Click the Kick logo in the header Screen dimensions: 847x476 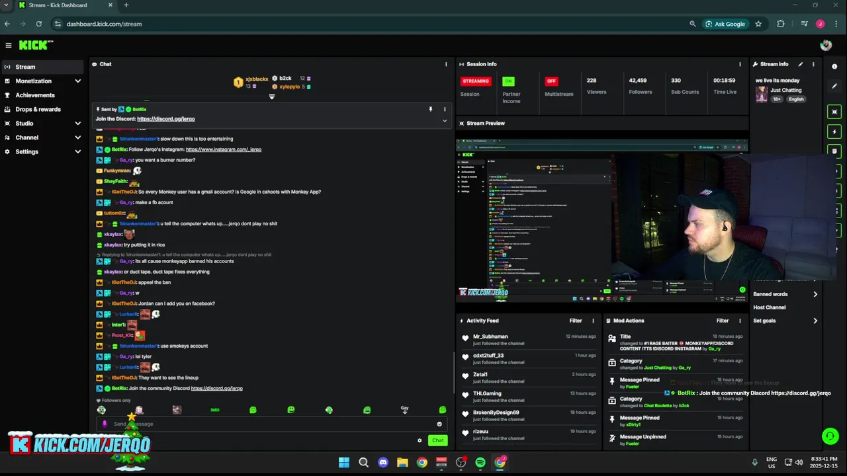click(x=35, y=45)
